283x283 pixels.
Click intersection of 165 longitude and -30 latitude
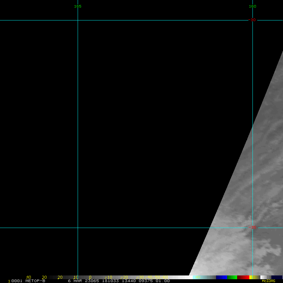pyautogui.click(x=78, y=20)
